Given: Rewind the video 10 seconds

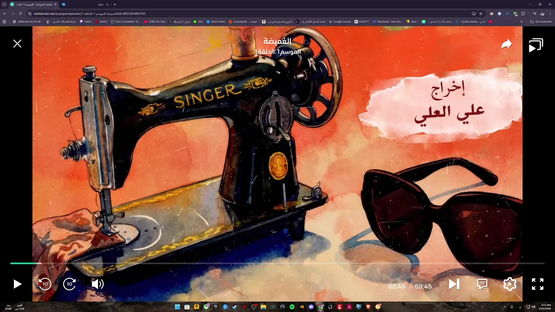Looking at the screenshot, I should (45, 284).
